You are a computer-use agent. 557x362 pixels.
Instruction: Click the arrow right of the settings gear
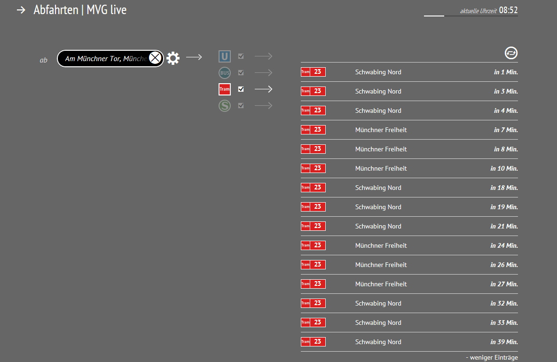click(x=194, y=57)
